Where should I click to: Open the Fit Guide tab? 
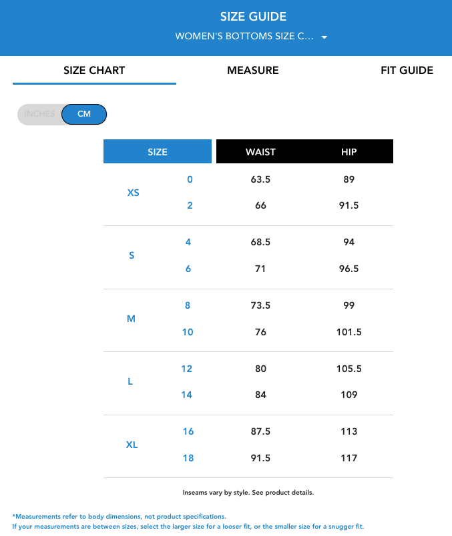pyautogui.click(x=407, y=70)
